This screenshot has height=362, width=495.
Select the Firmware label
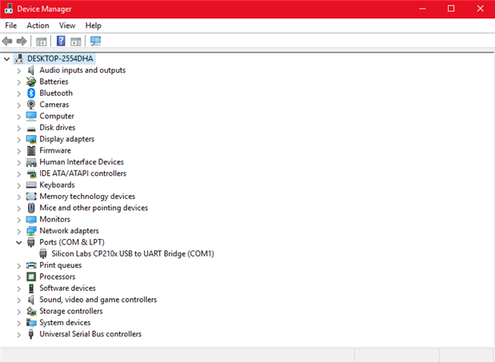click(55, 150)
